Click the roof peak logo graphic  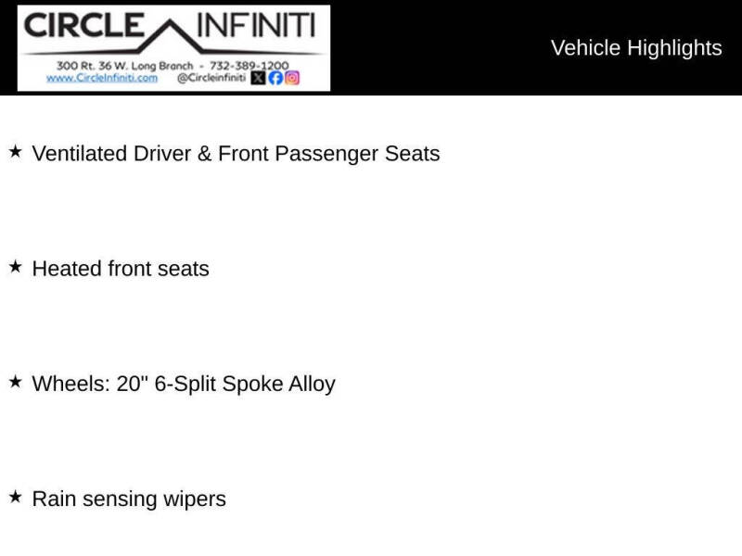point(171,36)
